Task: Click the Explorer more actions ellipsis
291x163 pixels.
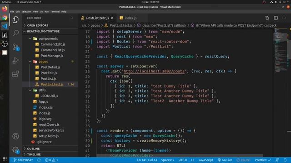Action: click(71, 18)
